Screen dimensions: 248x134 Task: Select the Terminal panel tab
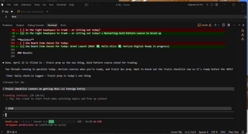click(52, 25)
